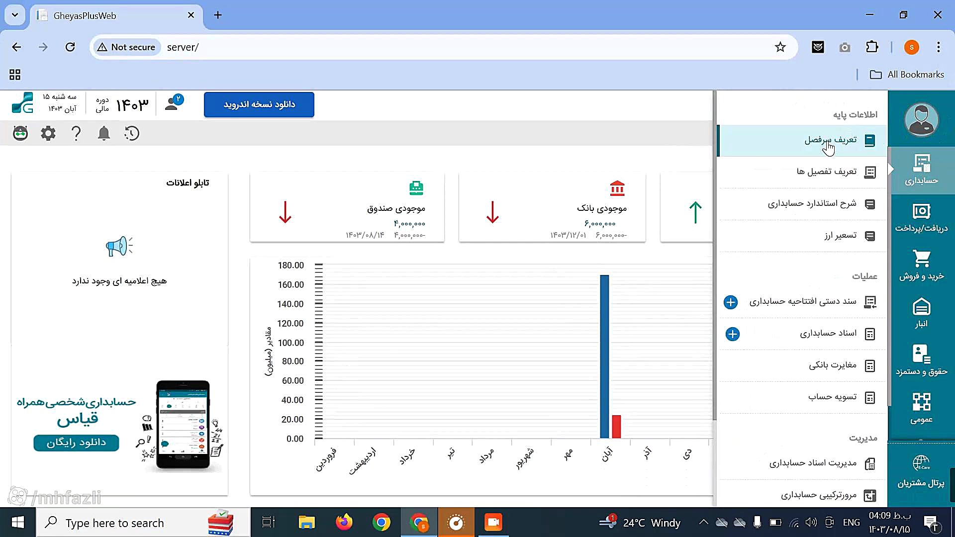Open Chrome extensions puzzle icon
The image size is (955, 537).
(872, 47)
